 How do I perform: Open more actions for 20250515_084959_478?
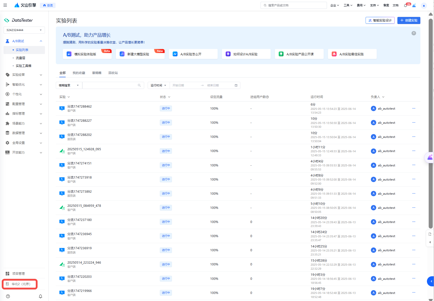pos(414,208)
